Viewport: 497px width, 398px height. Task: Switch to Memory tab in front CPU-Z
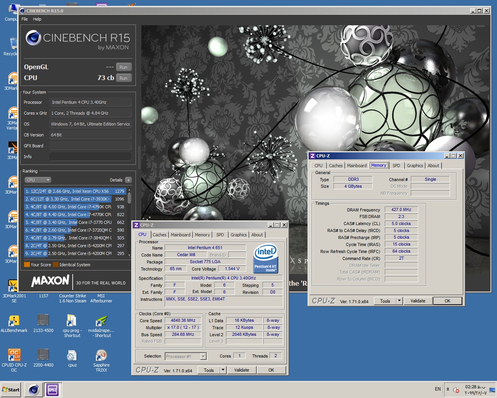coord(202,235)
